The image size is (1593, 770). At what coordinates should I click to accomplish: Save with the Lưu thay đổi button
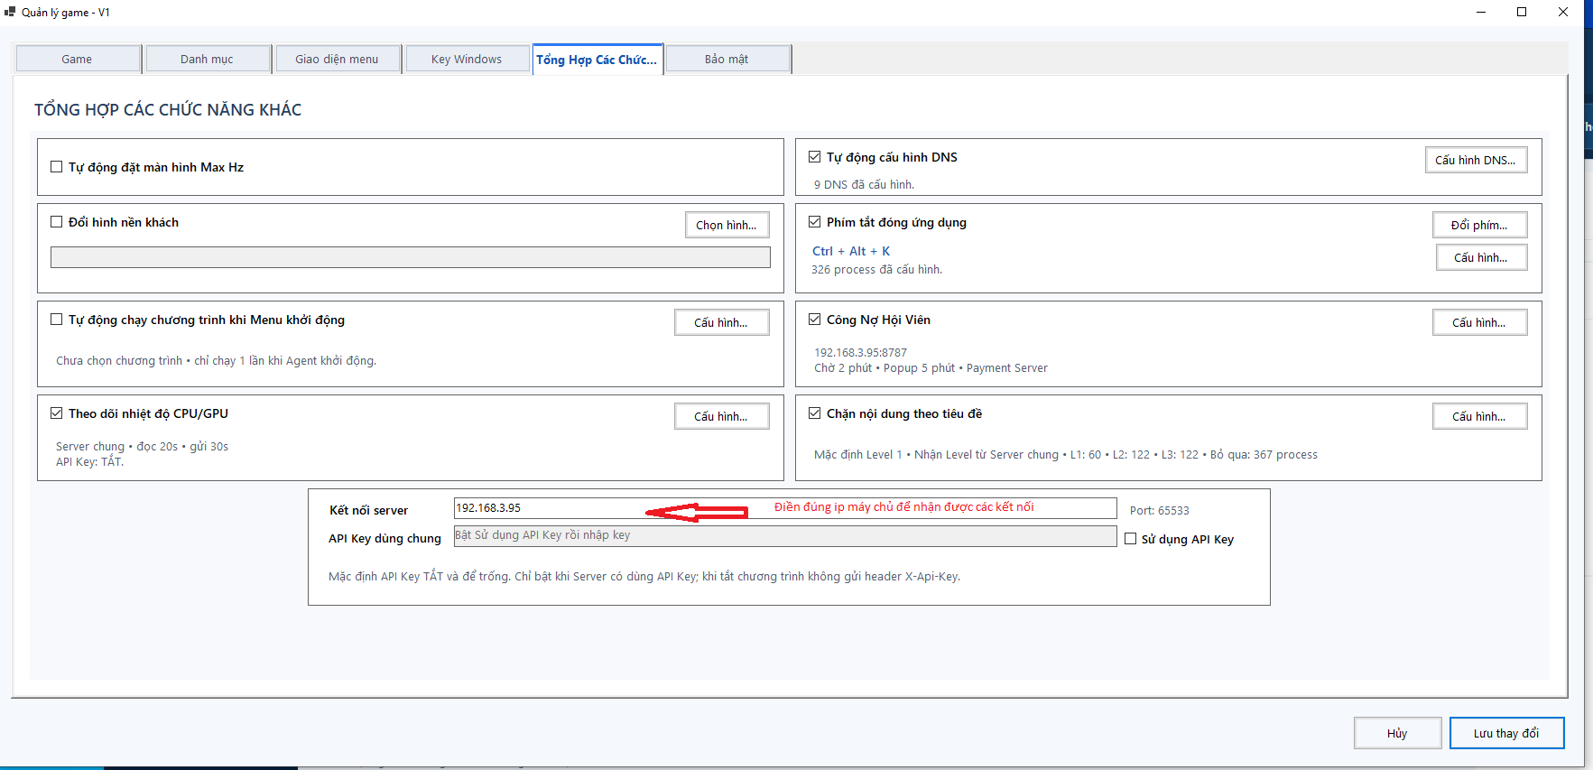pyautogui.click(x=1506, y=733)
